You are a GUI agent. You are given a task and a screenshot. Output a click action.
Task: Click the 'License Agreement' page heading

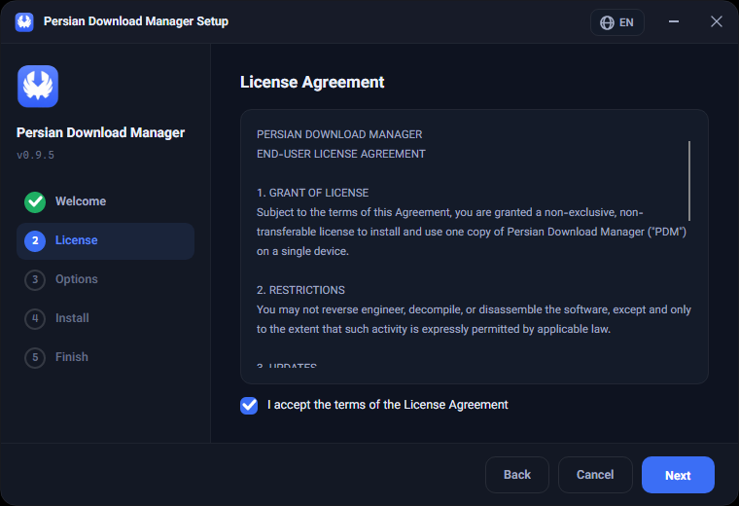(x=312, y=82)
